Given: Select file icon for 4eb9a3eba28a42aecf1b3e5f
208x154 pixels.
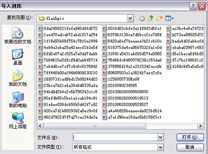Looking at the screenshot, I should pos(40,47).
